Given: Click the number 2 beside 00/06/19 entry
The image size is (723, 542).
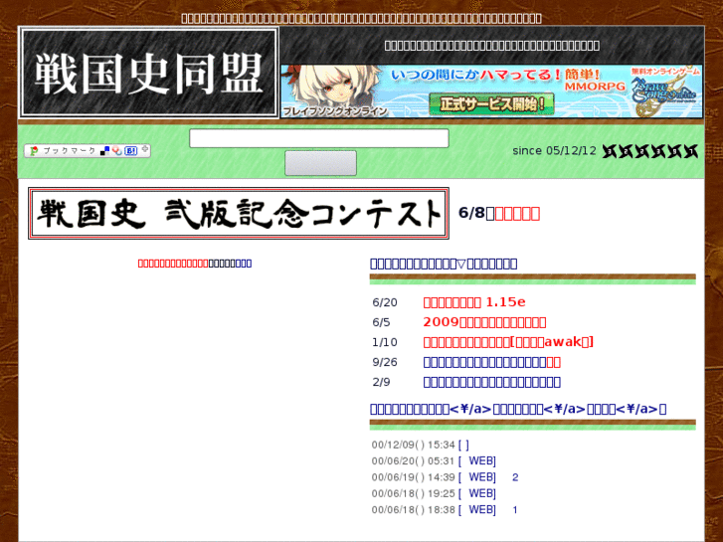Looking at the screenshot, I should [515, 477].
